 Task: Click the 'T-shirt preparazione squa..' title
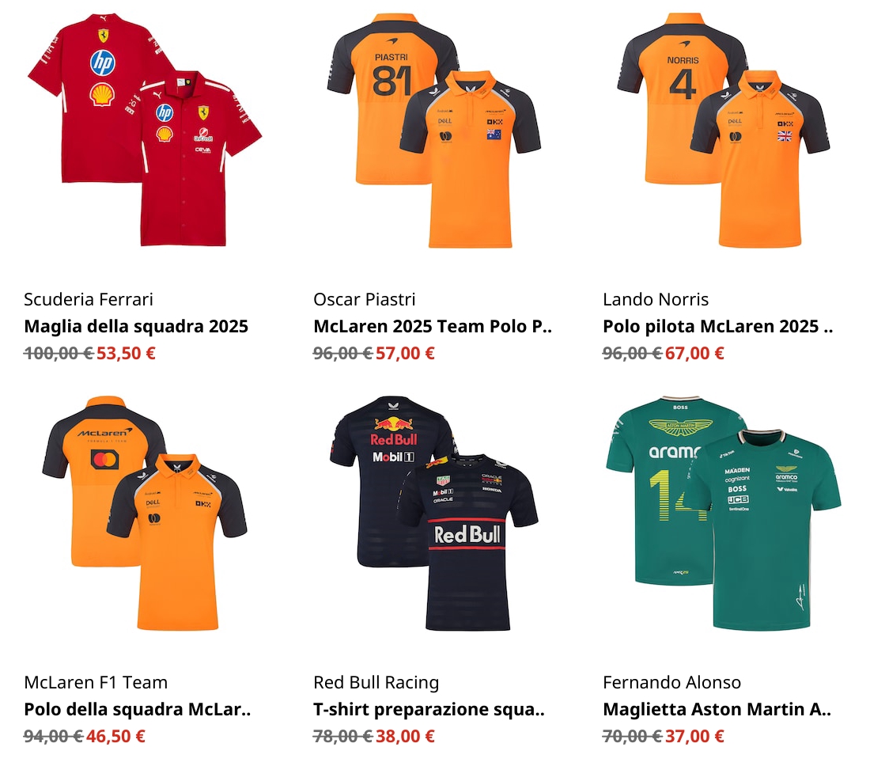[429, 709]
